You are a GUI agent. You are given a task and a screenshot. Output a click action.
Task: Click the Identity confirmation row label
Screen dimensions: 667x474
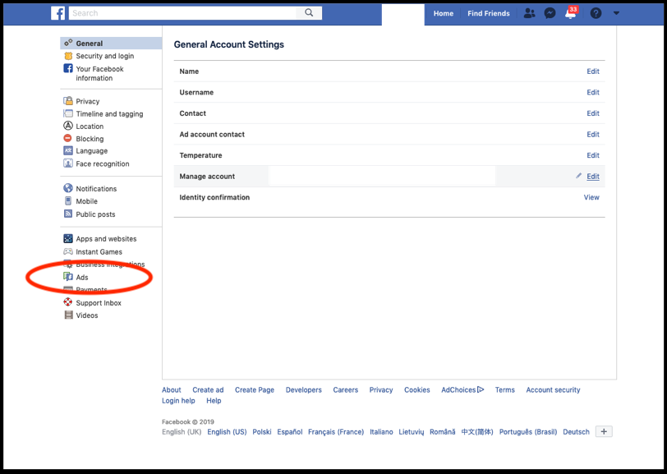[x=214, y=197]
